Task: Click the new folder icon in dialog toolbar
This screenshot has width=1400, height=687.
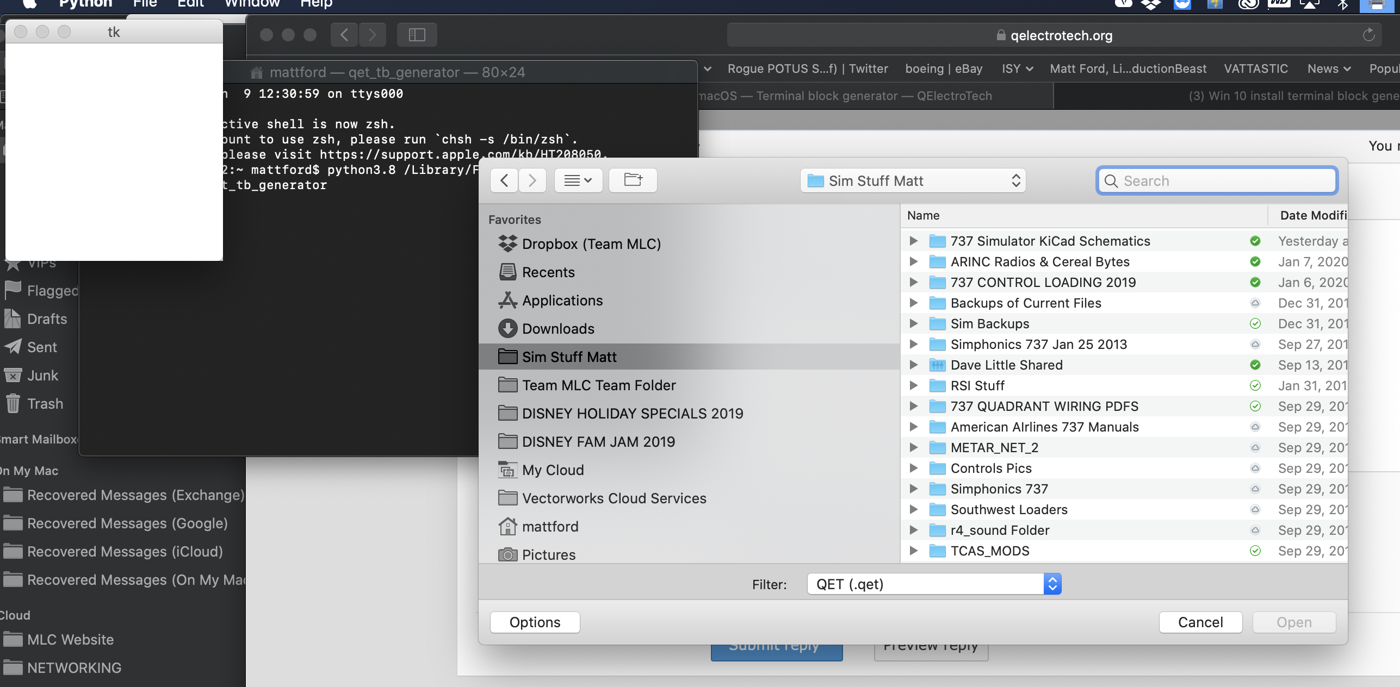Action: (x=633, y=180)
